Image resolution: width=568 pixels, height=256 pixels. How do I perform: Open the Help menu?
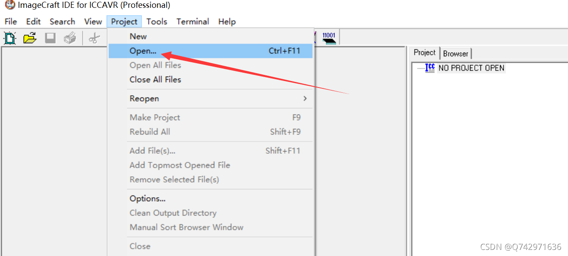[x=227, y=21]
